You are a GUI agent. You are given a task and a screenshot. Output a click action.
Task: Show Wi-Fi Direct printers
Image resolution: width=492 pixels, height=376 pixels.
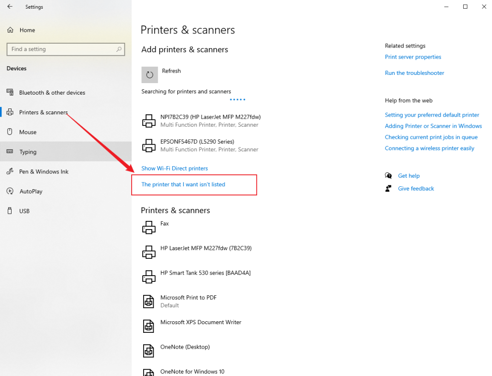click(x=174, y=168)
